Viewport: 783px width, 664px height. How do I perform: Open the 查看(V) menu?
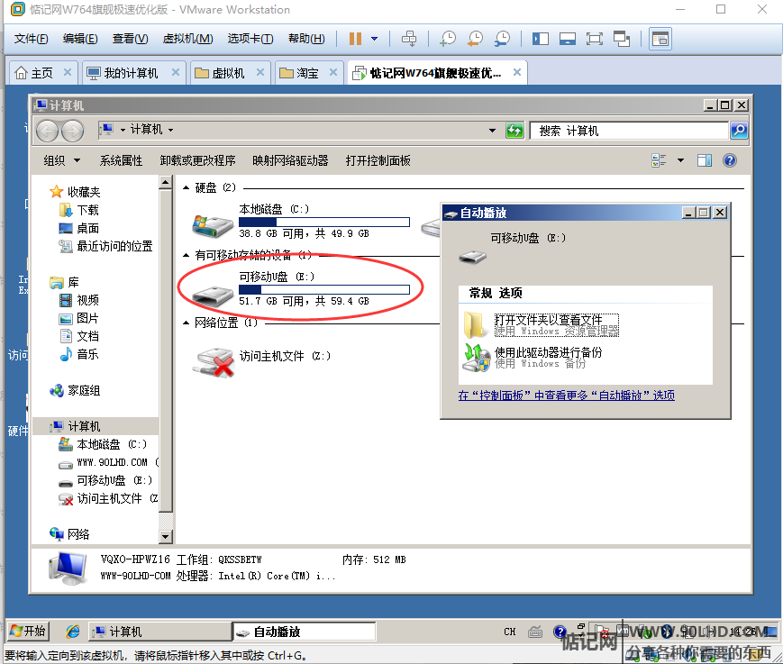[x=130, y=39]
